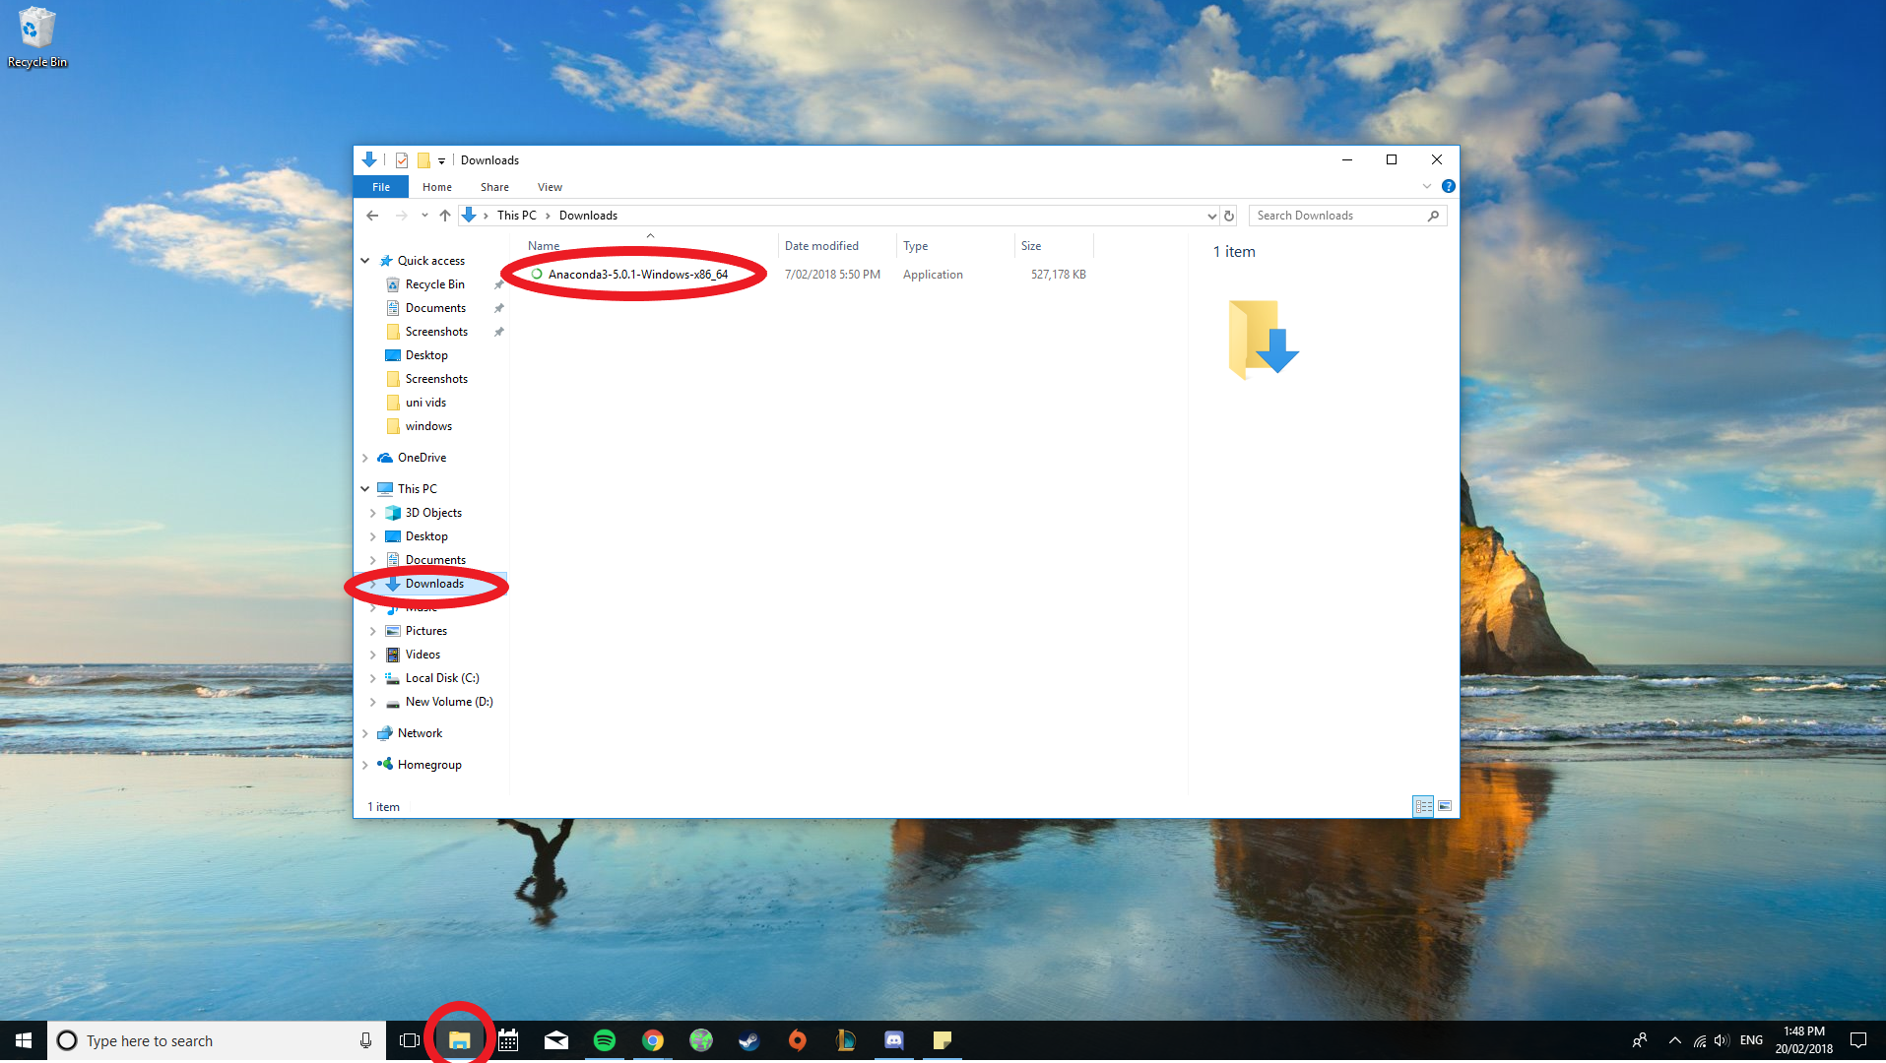Open the Windows Start menu

coord(24,1040)
